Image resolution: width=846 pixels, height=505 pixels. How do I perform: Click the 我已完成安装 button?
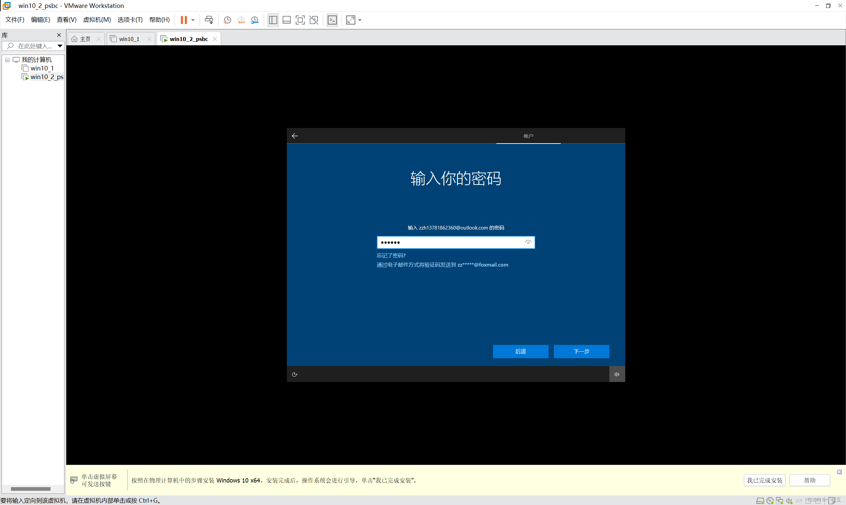pyautogui.click(x=764, y=480)
